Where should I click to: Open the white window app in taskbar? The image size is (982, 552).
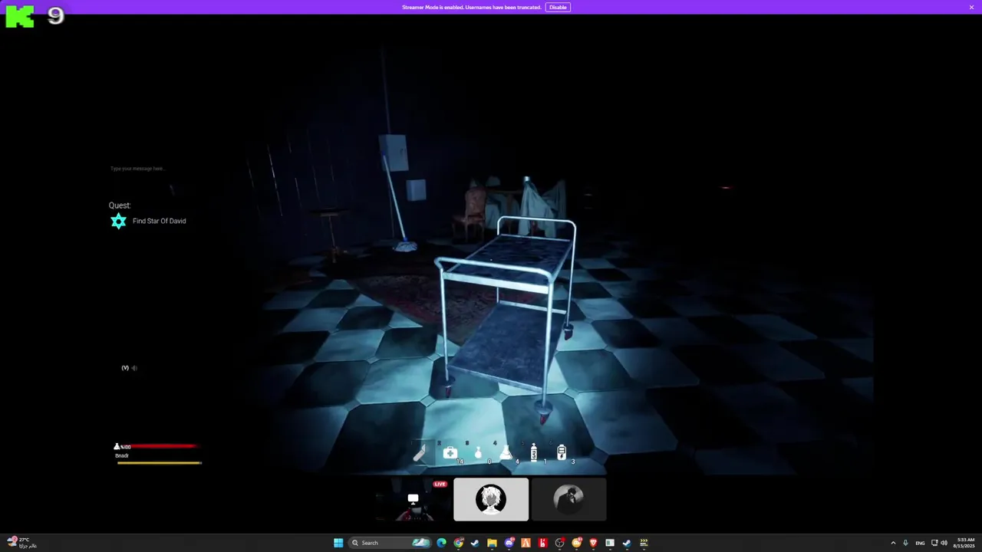tap(610, 543)
